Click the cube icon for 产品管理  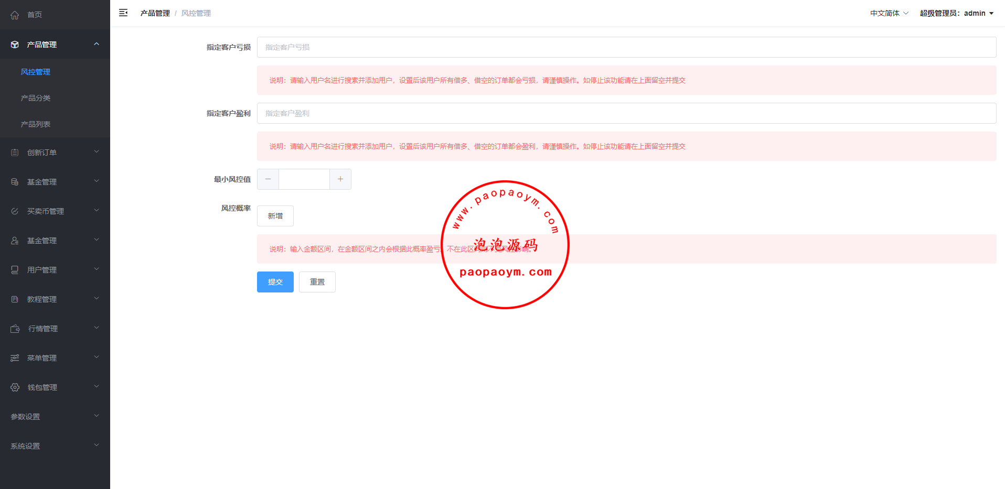[15, 45]
